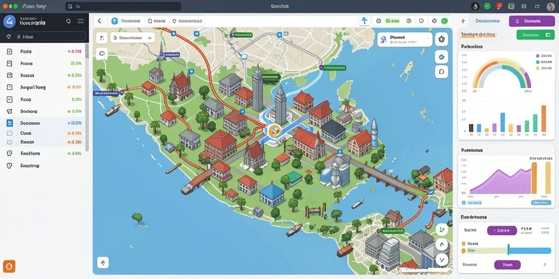The height and width of the screenshot is (279, 559).
Task: Click the orange round icon at bottom-left corner
Action: click(x=9, y=266)
